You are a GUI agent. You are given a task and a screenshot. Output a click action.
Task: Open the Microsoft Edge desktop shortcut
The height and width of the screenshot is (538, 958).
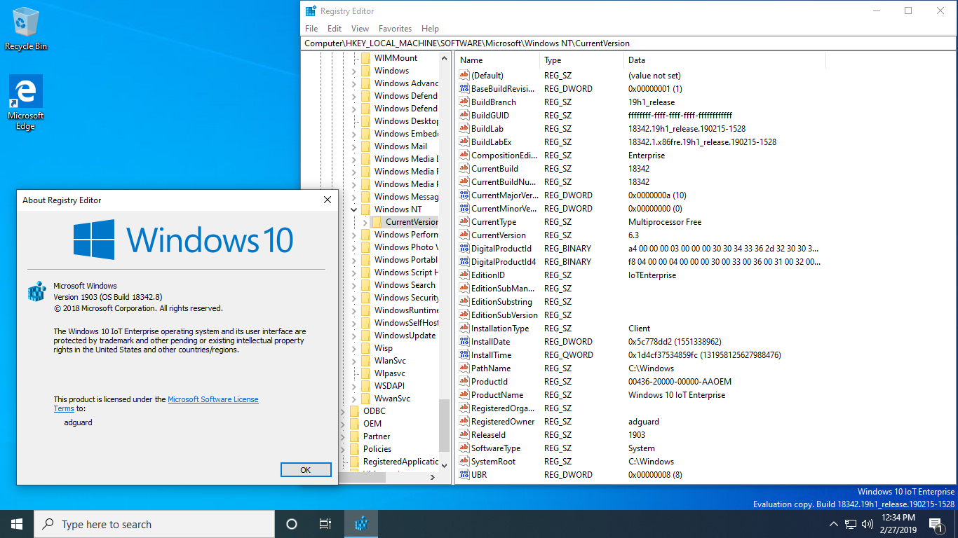pyautogui.click(x=25, y=102)
